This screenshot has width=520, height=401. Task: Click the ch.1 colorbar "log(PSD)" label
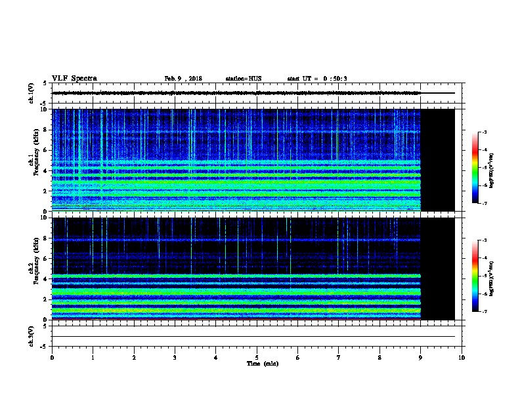(x=491, y=170)
